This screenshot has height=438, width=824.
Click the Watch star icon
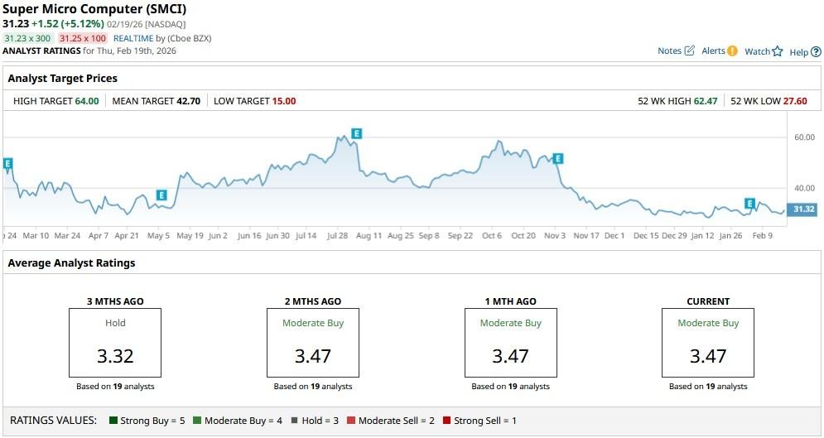[778, 51]
